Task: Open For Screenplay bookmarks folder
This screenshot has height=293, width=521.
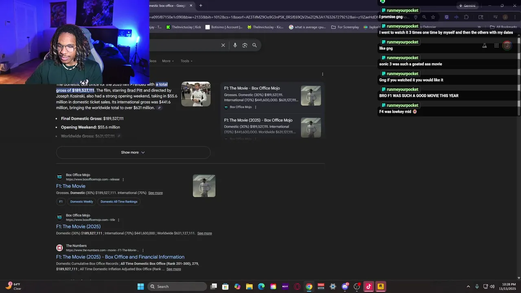Action: pyautogui.click(x=345, y=27)
